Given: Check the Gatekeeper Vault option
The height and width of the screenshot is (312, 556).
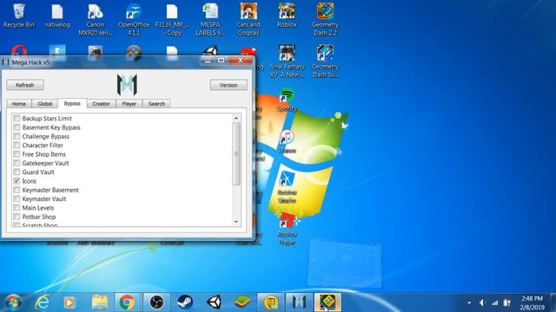Looking at the screenshot, I should pyautogui.click(x=17, y=163).
